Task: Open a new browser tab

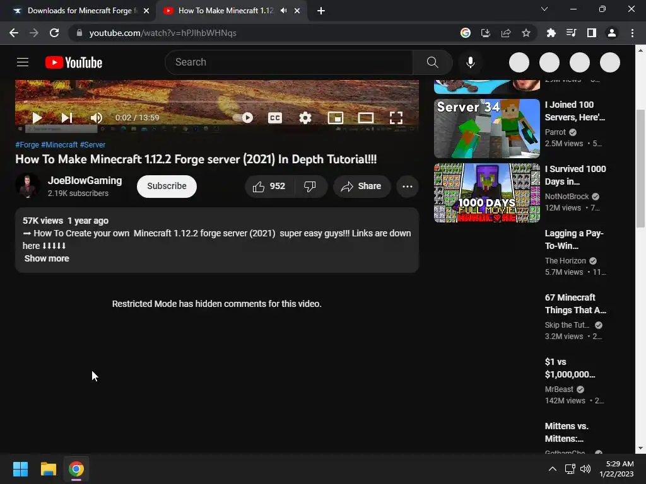Action: pyautogui.click(x=321, y=11)
